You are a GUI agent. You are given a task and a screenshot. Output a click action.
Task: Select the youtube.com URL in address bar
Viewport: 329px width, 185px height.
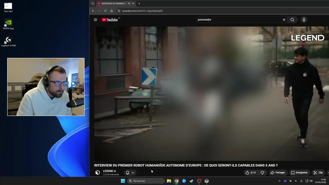pyautogui.click(x=142, y=11)
